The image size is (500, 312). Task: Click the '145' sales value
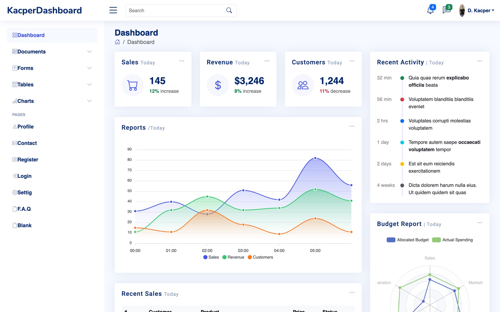click(157, 81)
